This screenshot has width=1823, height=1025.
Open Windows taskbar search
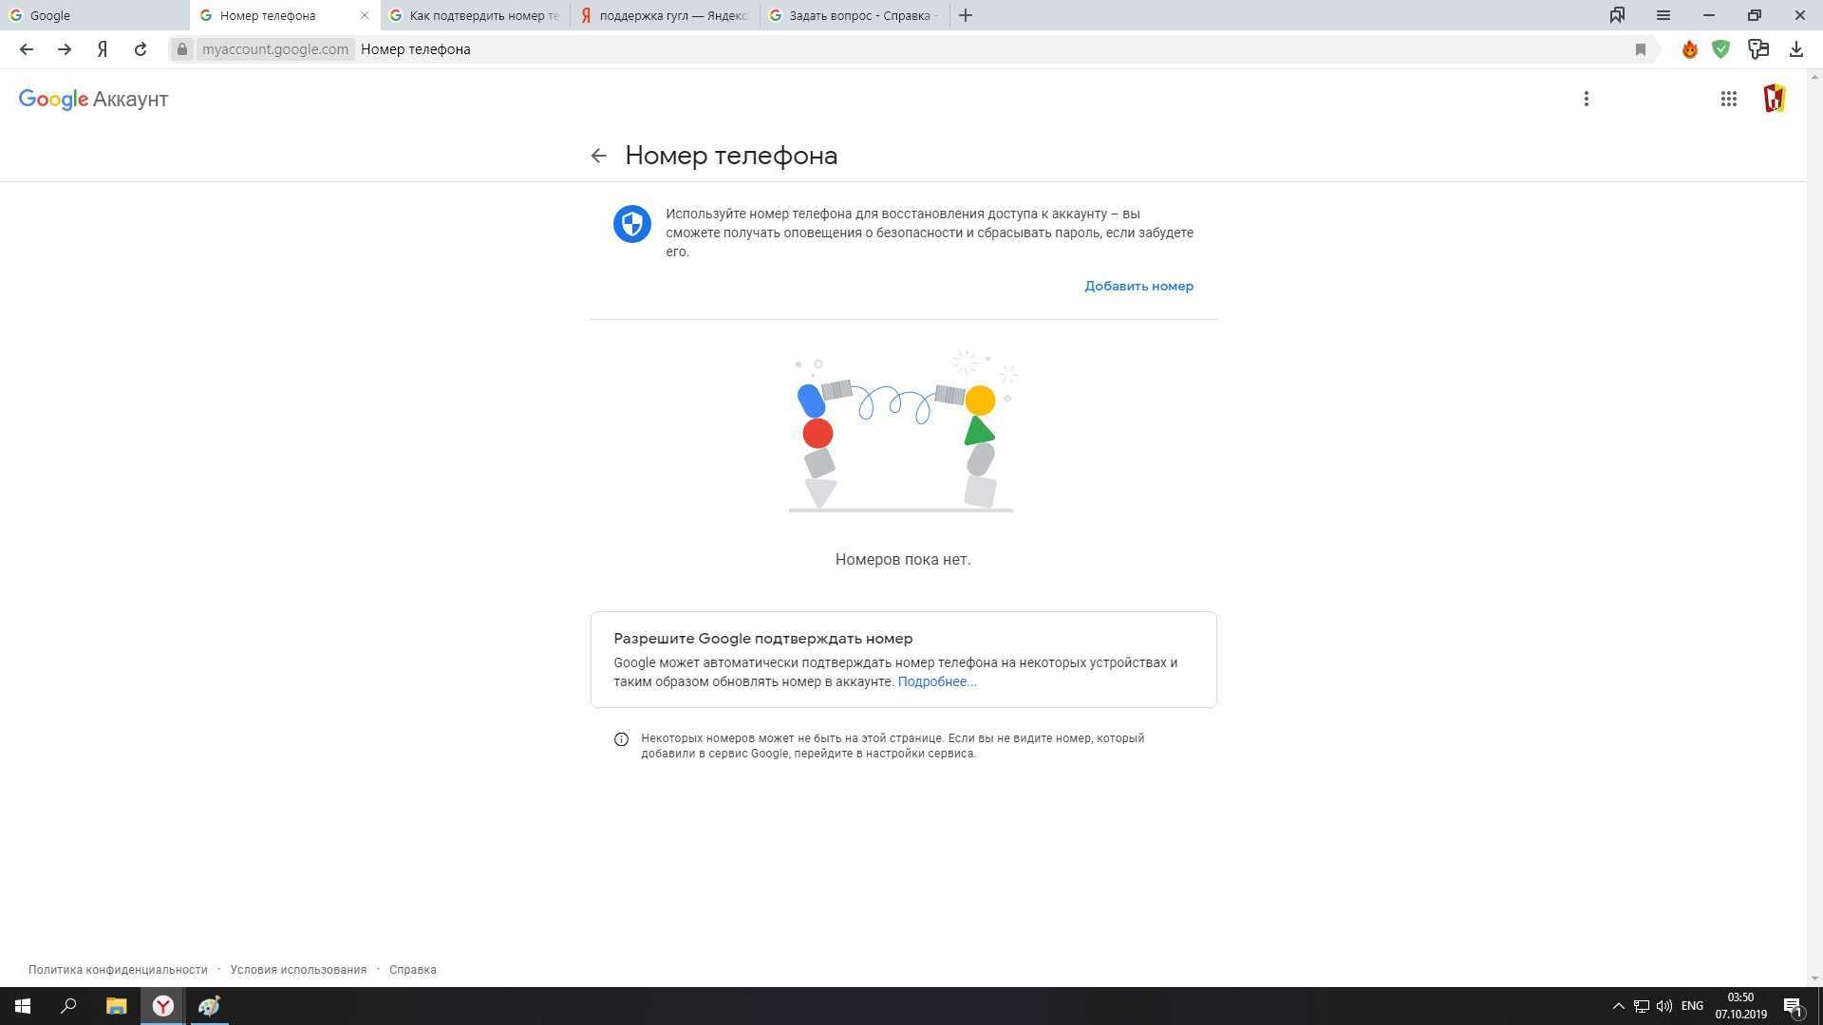point(68,1006)
